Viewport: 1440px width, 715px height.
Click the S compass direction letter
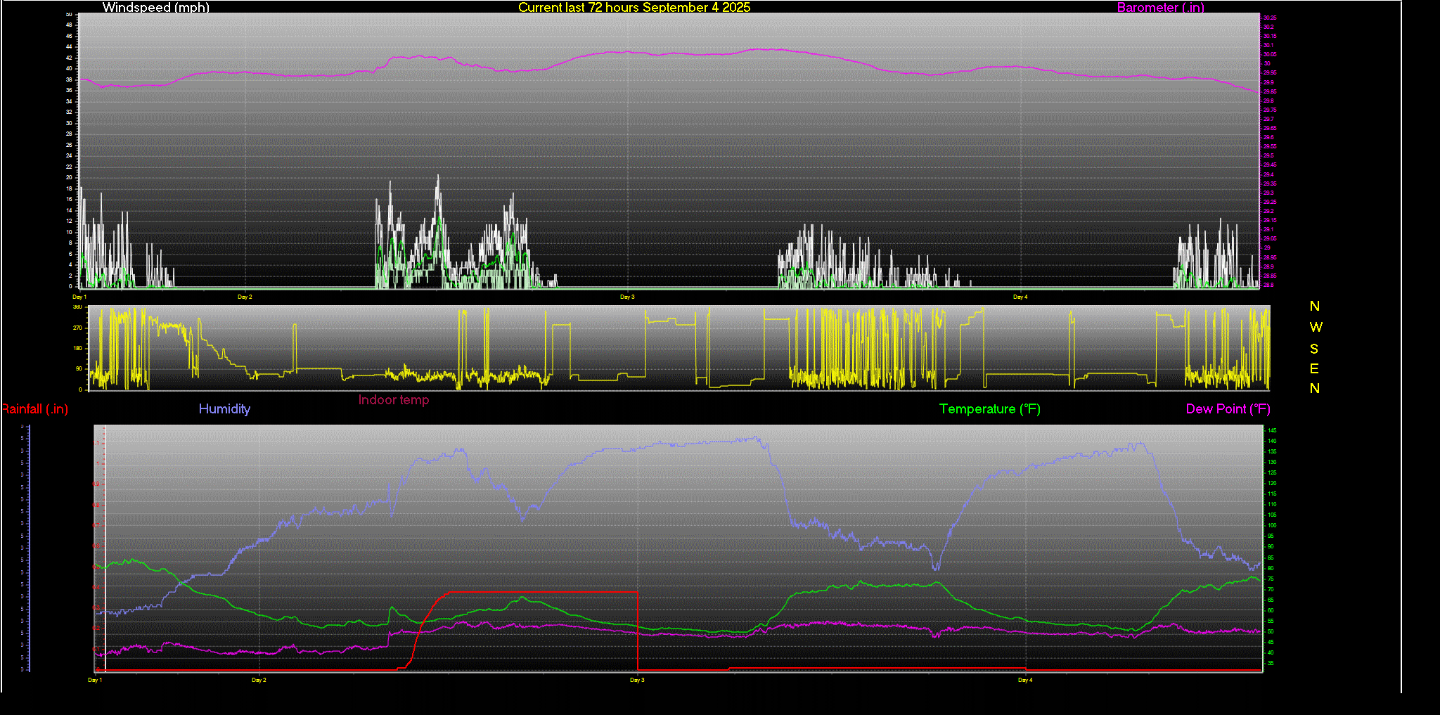pyautogui.click(x=1314, y=349)
